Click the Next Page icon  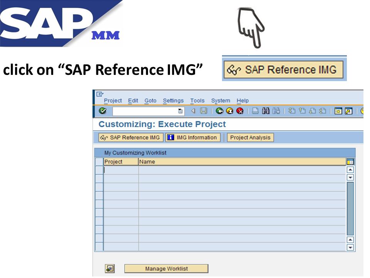(x=313, y=111)
